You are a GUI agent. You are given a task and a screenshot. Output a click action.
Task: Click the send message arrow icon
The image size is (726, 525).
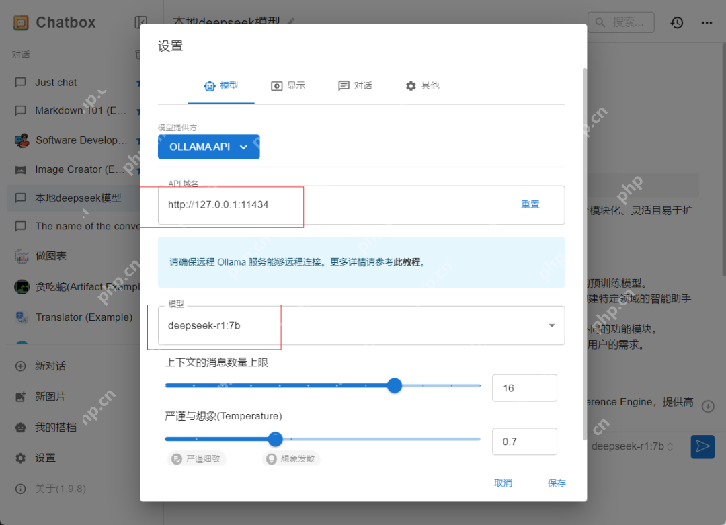702,446
